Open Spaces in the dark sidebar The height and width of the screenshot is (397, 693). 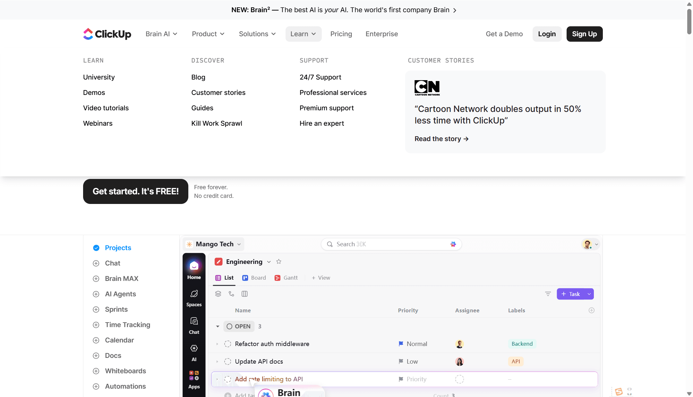194,298
